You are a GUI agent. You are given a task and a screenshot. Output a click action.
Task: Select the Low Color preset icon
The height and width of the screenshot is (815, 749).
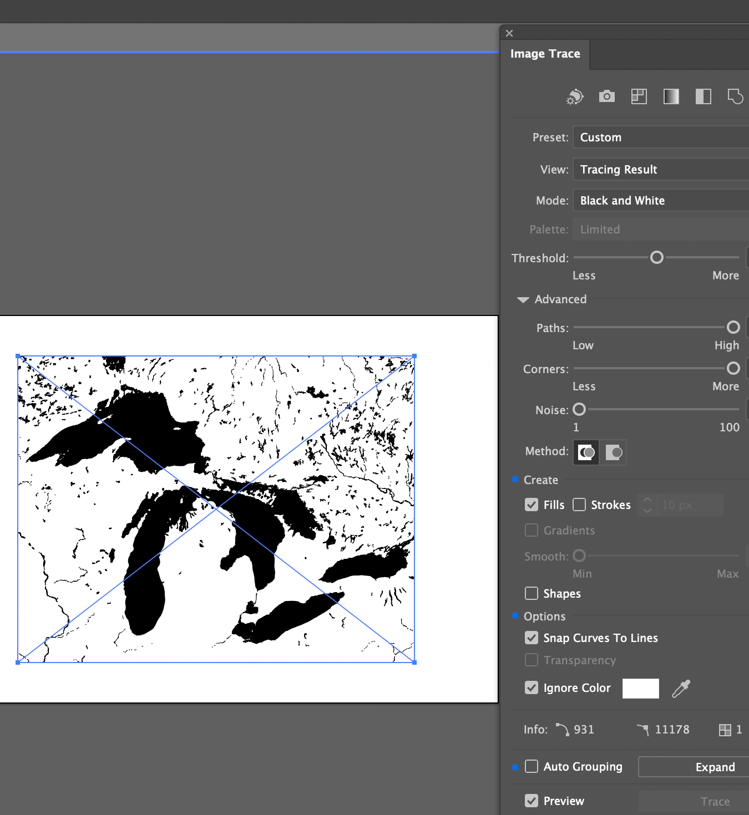(x=639, y=96)
